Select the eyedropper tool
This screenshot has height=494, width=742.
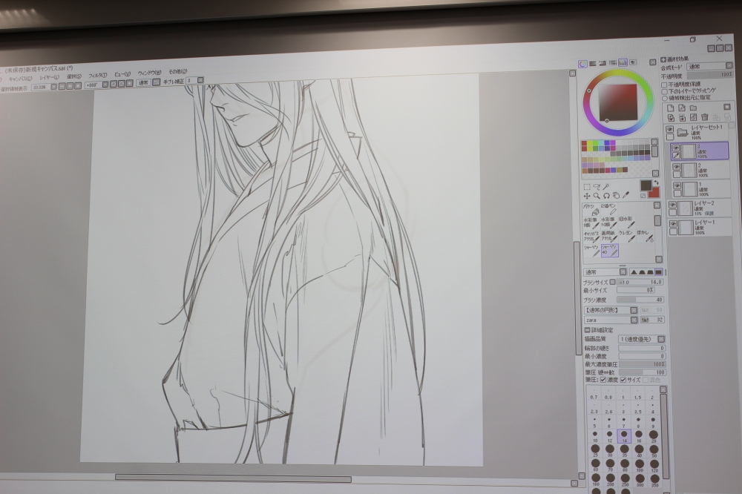coord(626,195)
